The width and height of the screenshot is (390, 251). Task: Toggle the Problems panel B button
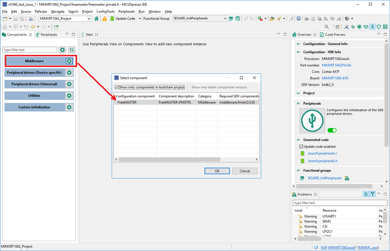pyautogui.click(x=366, y=194)
